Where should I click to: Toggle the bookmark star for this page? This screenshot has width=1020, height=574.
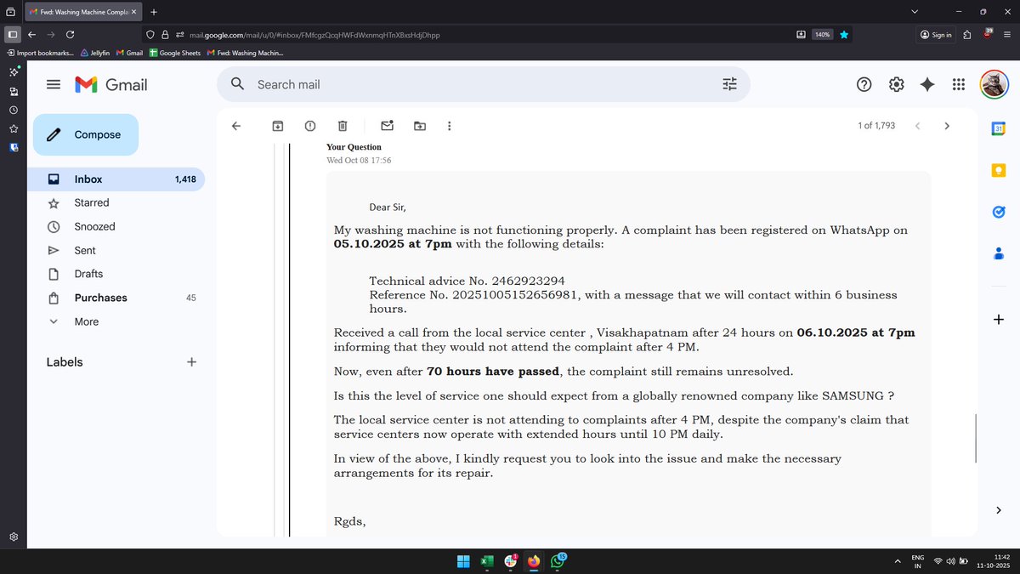[x=844, y=35]
